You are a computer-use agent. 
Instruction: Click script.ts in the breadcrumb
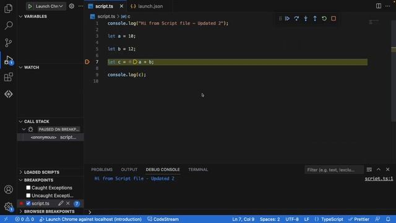[106, 17]
